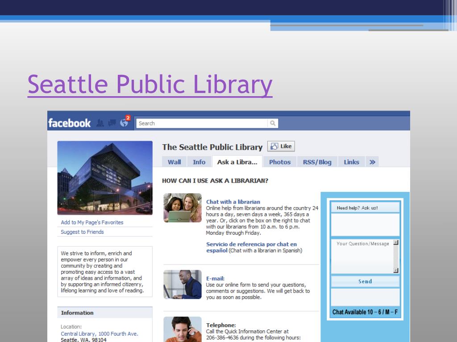The image size is (457, 342).
Task: Open the RSS/Blog tab
Action: click(317, 162)
